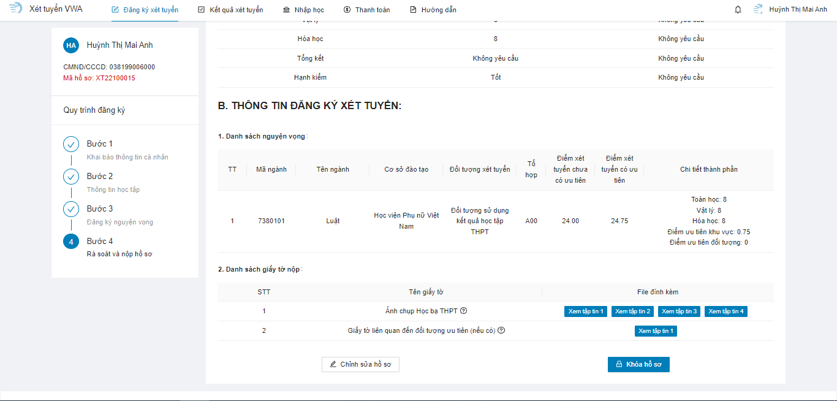This screenshot has height=401, width=837.
Task: Click the Bước 2 checkmark step icon
Action: 71,177
